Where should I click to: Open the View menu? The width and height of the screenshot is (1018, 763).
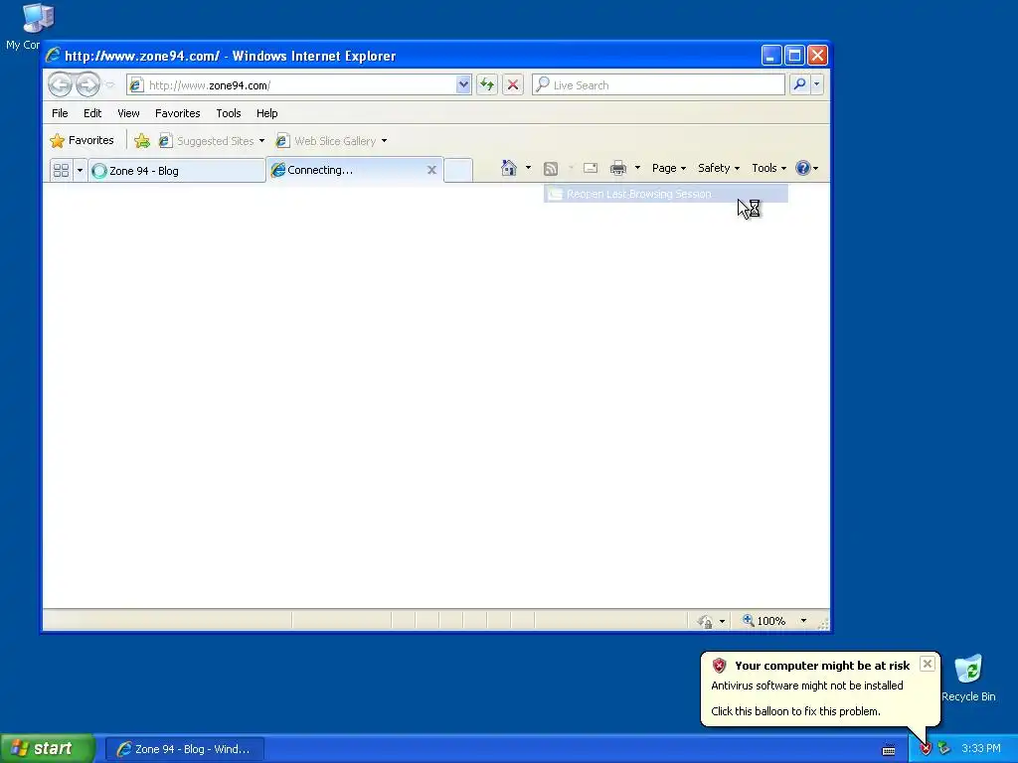(128, 113)
